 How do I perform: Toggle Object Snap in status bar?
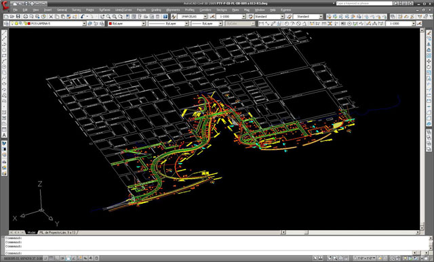pyautogui.click(x=68, y=258)
